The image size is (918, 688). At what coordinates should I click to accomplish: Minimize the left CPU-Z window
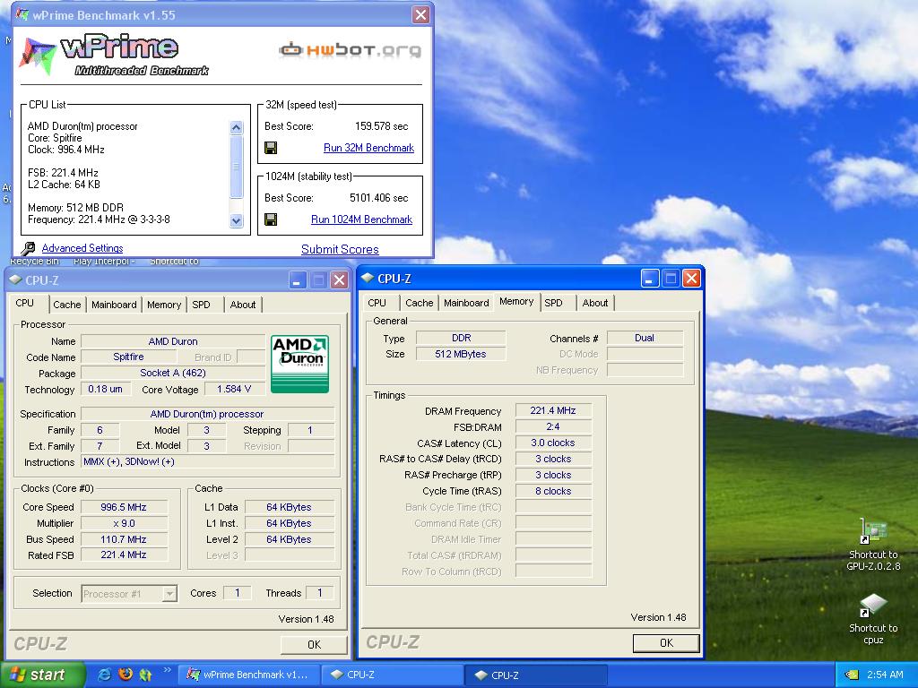tap(297, 280)
